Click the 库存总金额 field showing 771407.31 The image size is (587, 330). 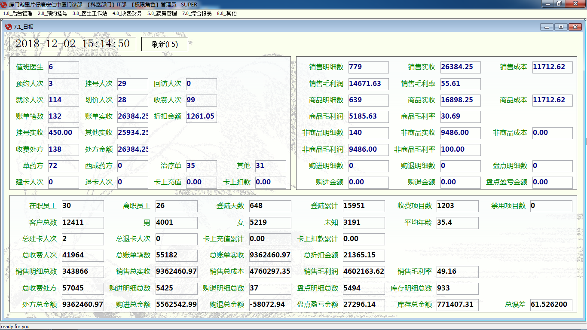tap(457, 305)
